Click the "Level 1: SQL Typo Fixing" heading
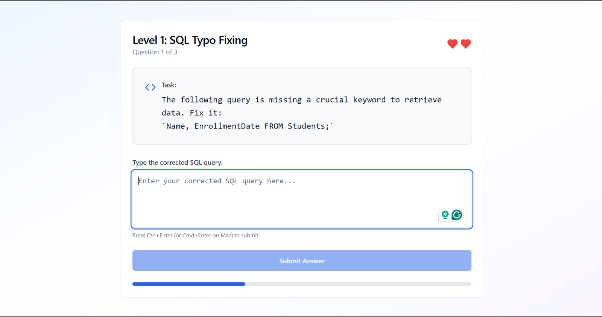 click(190, 40)
